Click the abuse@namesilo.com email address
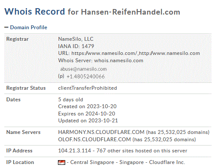Image resolution: width=212 pixels, height=167 pixels. coord(84,69)
